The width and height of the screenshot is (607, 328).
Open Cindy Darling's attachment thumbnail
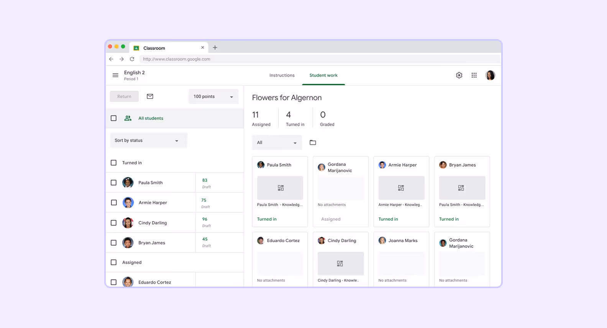click(341, 263)
